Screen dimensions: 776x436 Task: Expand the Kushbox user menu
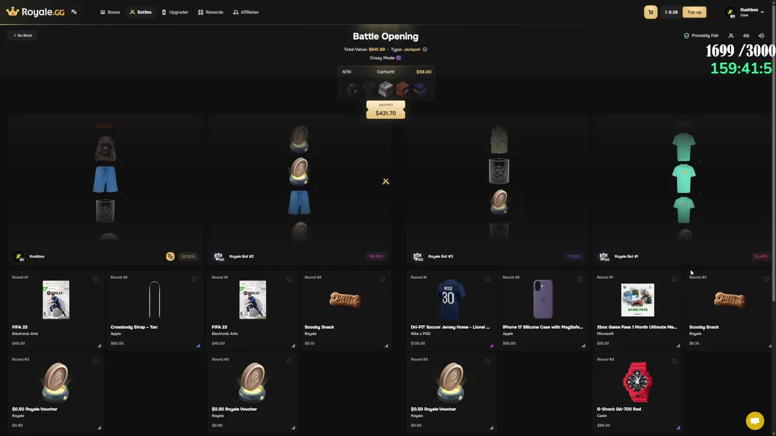[762, 12]
